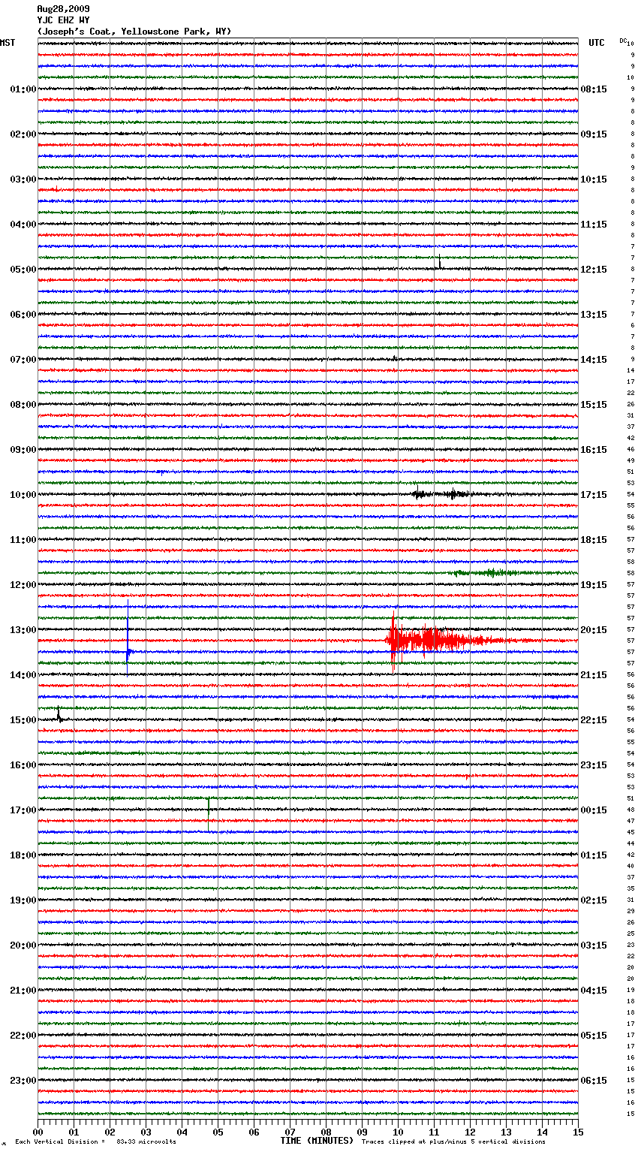Viewport: 638px width, 1152px height.
Task: Select the 07:00 MST time label
Action: 23,360
